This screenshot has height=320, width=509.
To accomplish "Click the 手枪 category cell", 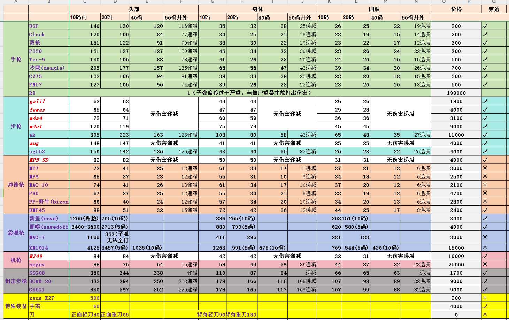I will 16,59.
